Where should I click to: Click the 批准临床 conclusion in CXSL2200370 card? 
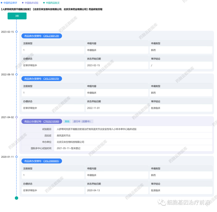(156, 108)
